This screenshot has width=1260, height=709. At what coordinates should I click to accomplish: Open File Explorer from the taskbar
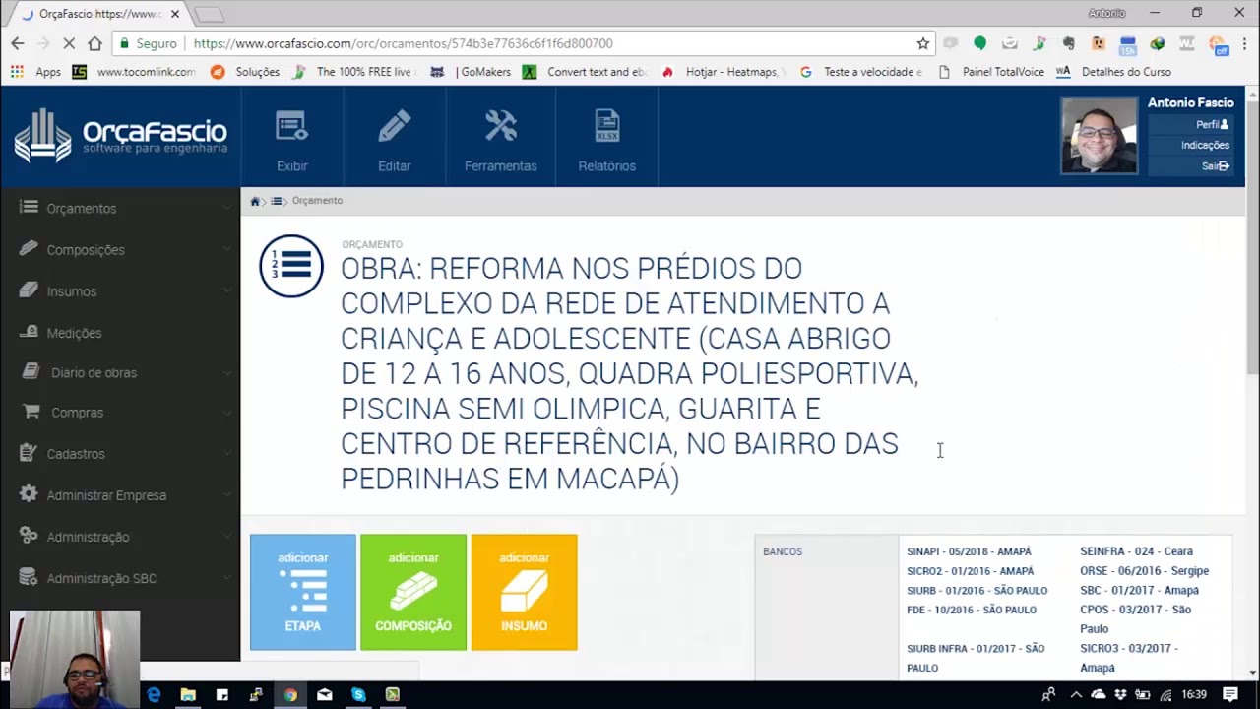click(188, 694)
